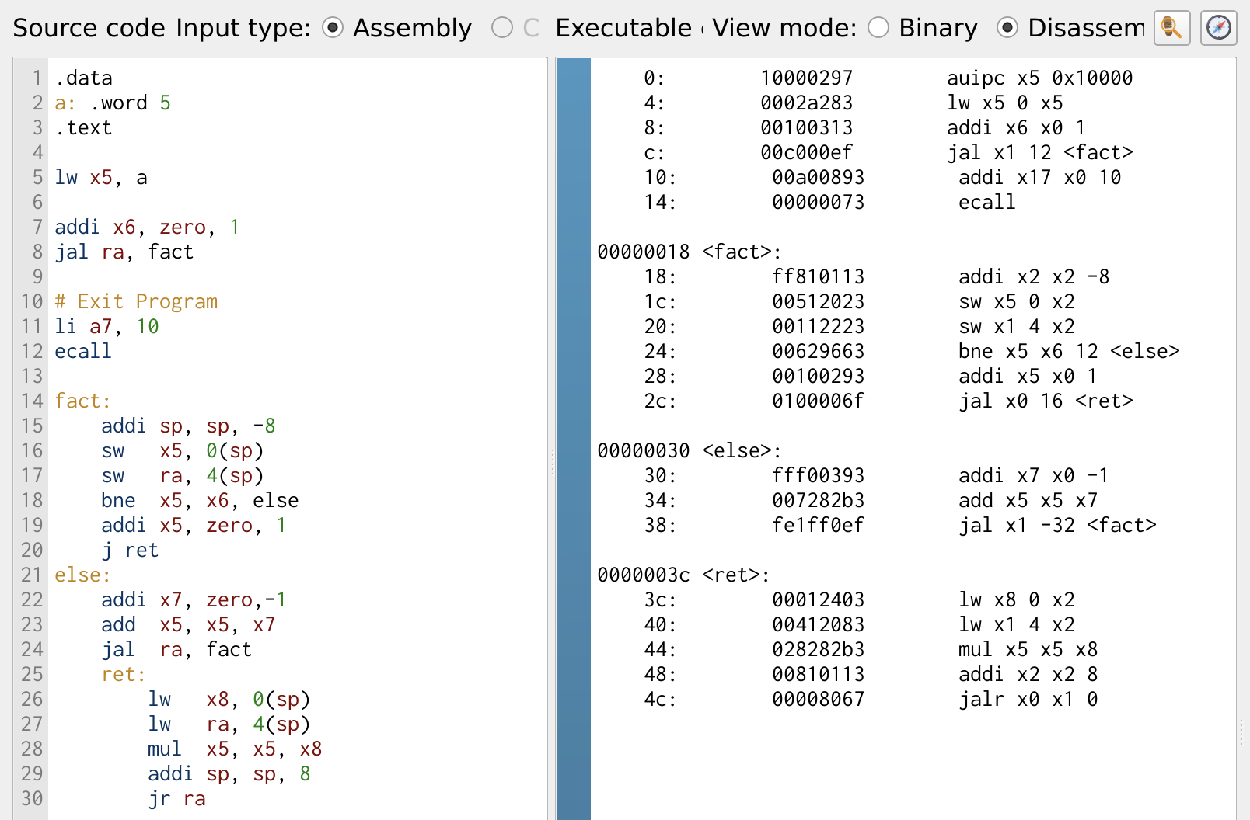Set breakpoint in gutter beside address 18
The image size is (1250, 820).
574,276
